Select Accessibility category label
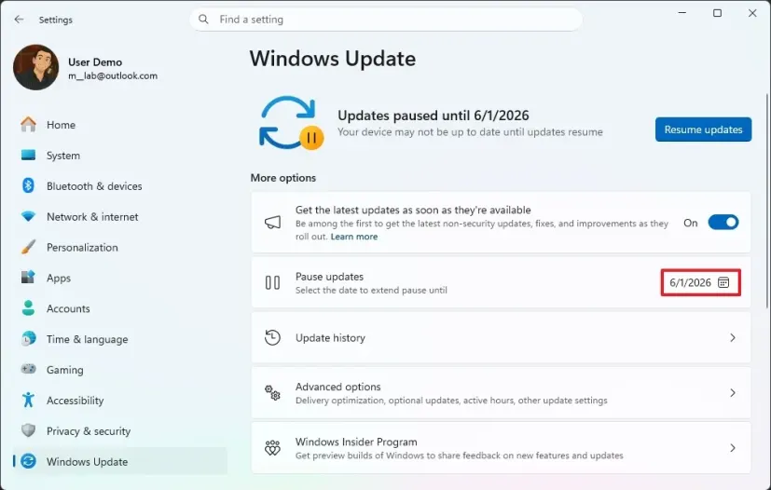The width and height of the screenshot is (771, 490). click(75, 401)
